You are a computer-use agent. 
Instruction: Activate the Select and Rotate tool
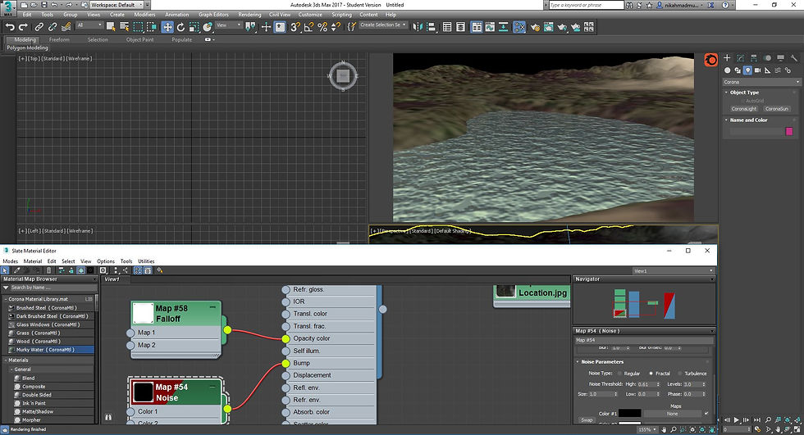(x=180, y=27)
